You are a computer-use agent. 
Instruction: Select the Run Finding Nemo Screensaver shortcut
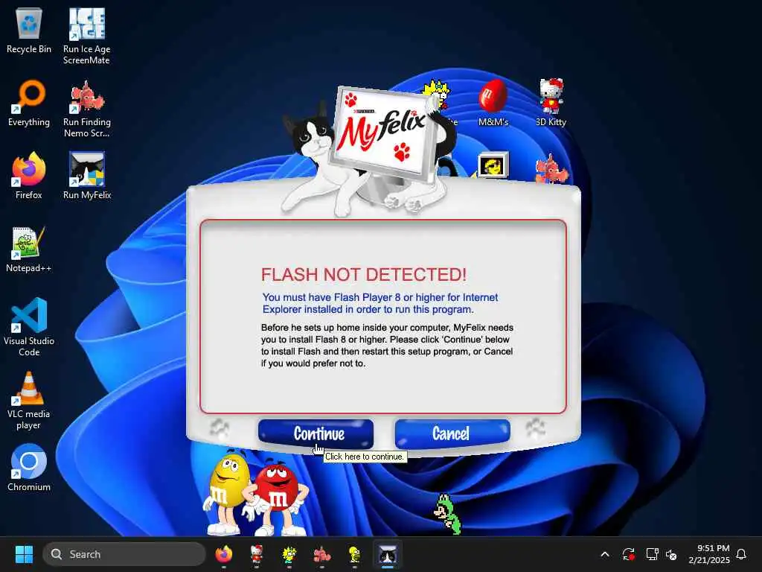pos(86,109)
